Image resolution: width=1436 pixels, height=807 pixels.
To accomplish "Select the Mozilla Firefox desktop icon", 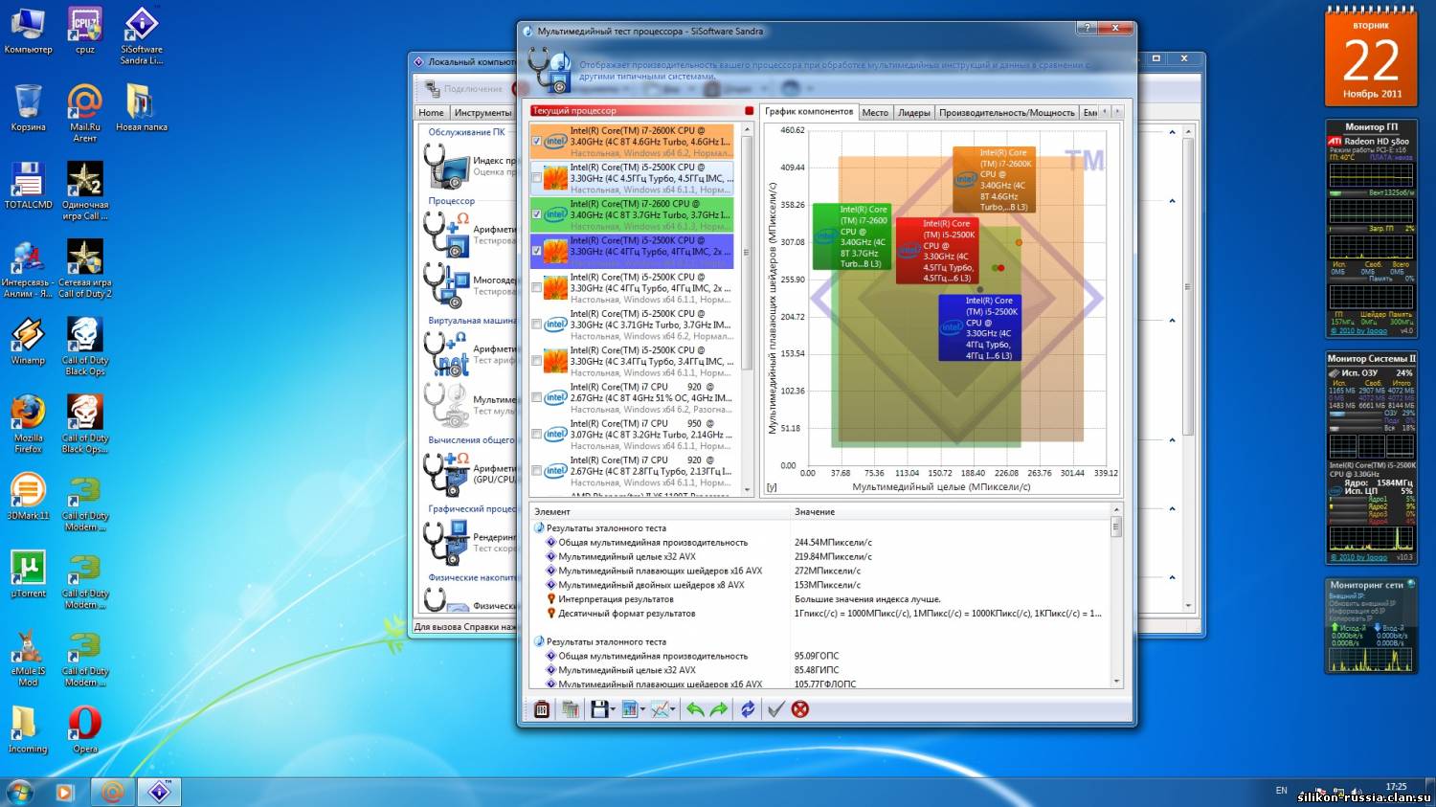I will coord(28,424).
